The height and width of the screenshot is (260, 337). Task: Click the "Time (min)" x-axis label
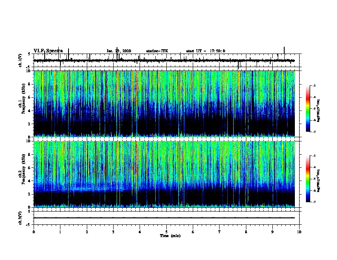click(x=170, y=236)
